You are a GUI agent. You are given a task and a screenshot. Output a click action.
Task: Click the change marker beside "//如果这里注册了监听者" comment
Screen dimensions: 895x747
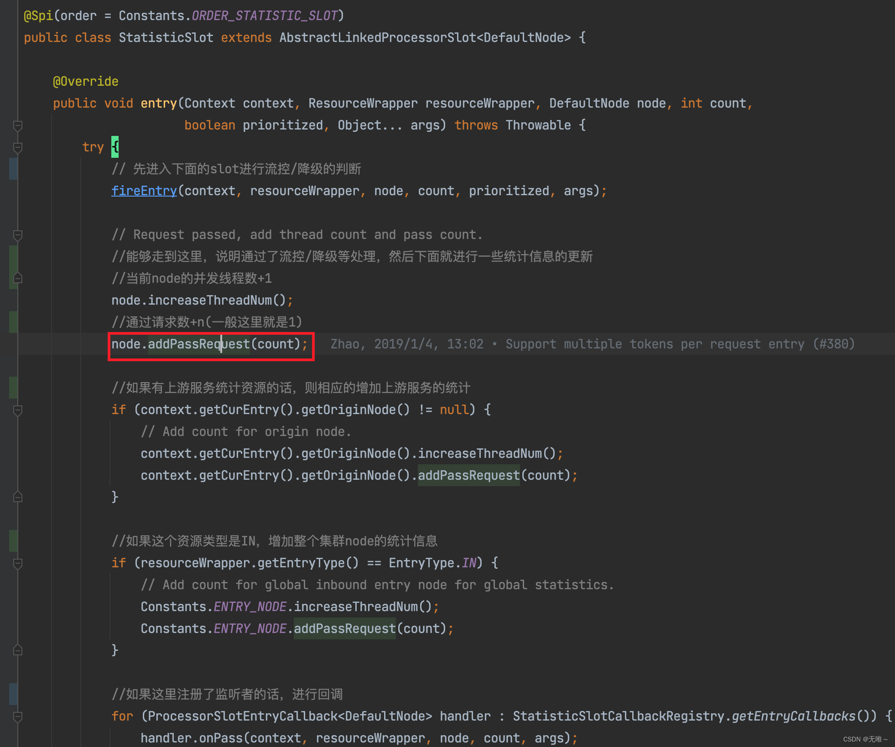click(13, 694)
